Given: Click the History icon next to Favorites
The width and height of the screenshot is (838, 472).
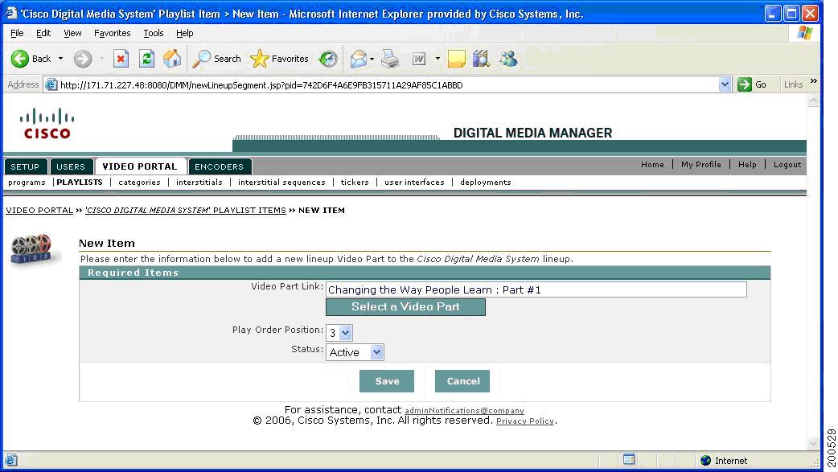Looking at the screenshot, I should (328, 59).
